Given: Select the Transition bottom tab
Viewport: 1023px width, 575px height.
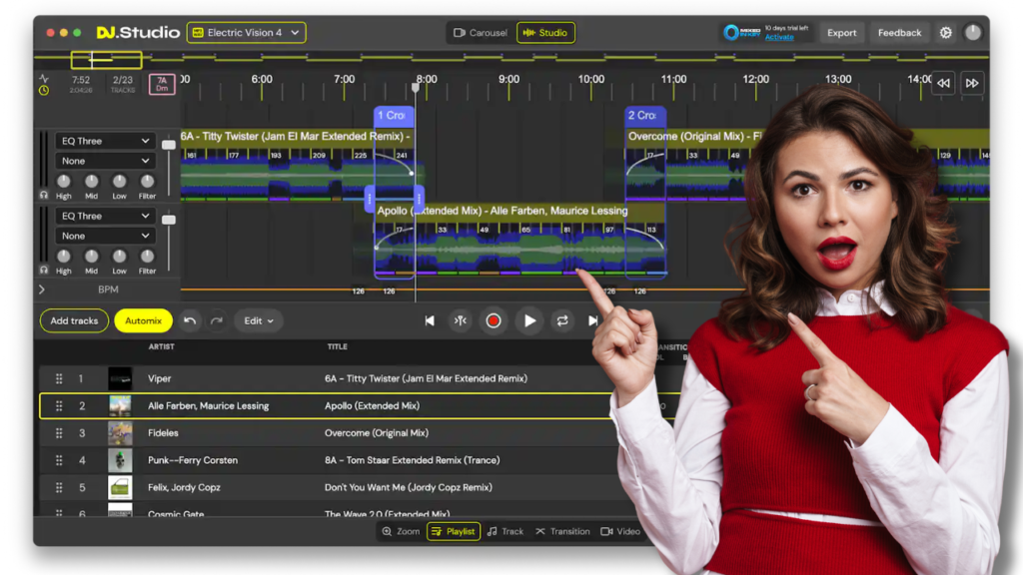Looking at the screenshot, I should point(562,531).
